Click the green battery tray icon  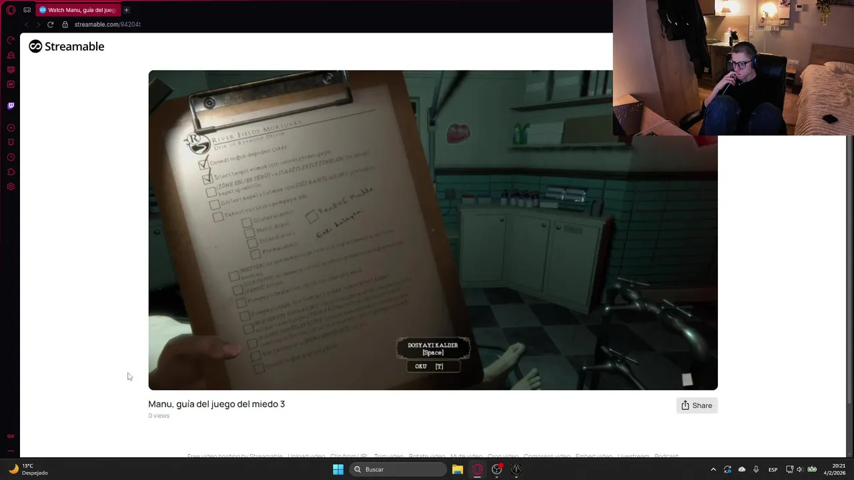tap(812, 469)
